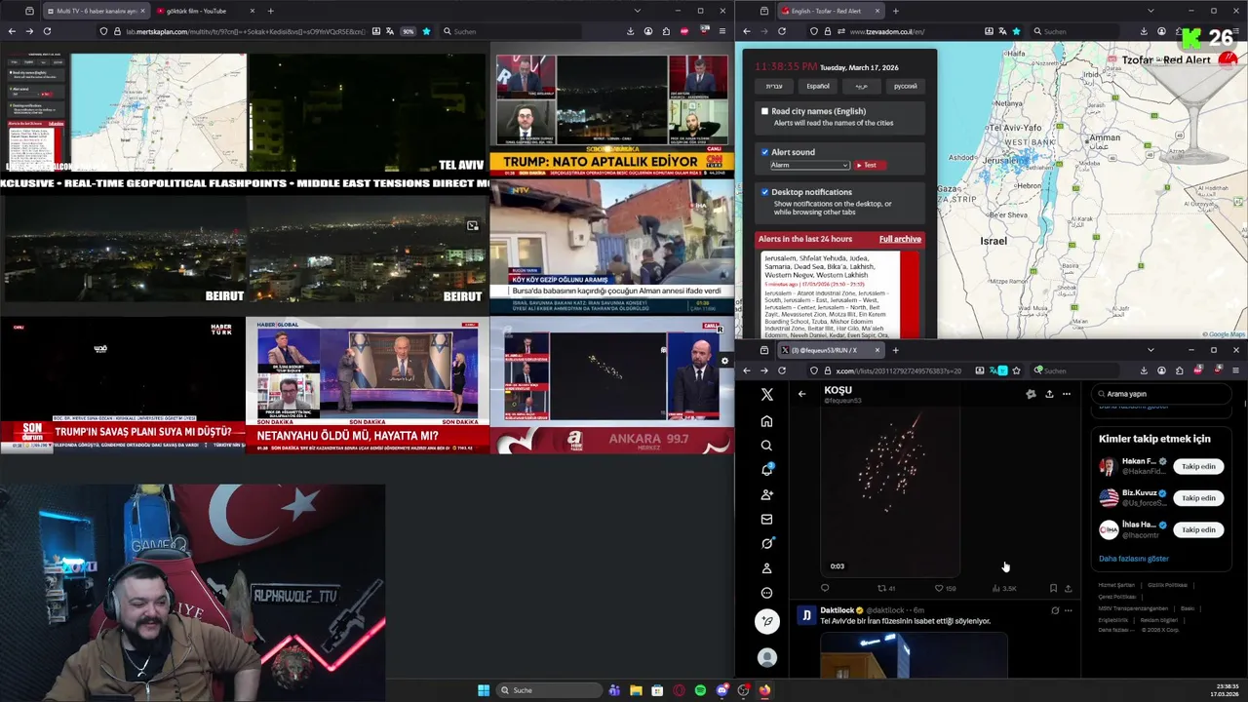Reload the Tzofar Red Alert page
Screen dimensions: 1248x702
coord(782,31)
